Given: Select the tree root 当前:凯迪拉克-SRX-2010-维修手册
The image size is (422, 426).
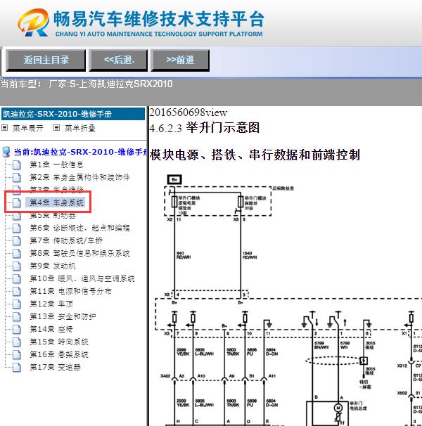Looking at the screenshot, I should 80,152.
